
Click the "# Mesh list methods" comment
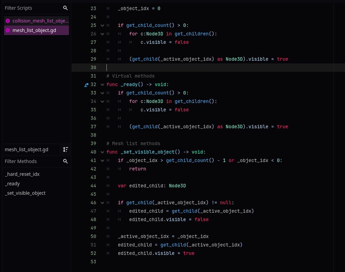(133, 144)
